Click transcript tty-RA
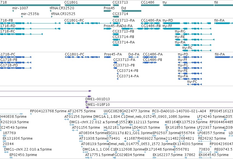 [x=193, y=45]
